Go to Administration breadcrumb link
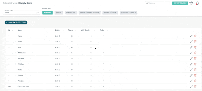Image resolution: width=202 pixels, height=91 pixels. [10, 3]
